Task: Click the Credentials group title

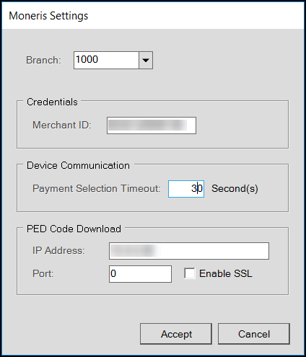Action: coord(52,102)
